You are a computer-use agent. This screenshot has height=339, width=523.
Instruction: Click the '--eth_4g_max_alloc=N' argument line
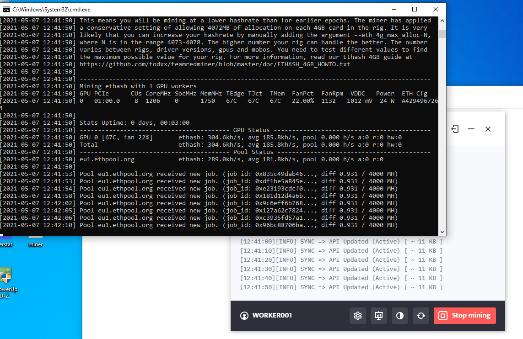click(255, 35)
